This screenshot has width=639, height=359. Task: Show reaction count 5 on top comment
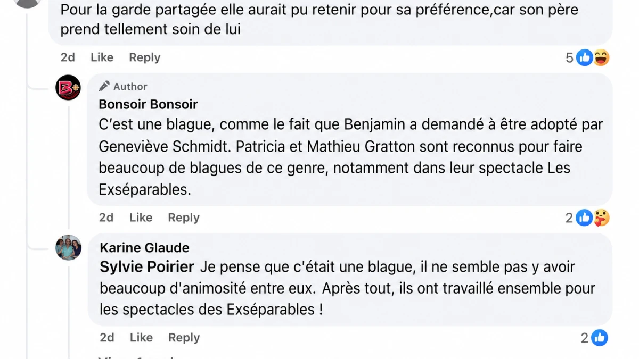(569, 58)
